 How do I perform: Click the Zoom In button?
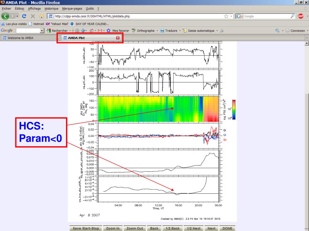pyautogui.click(x=113, y=228)
